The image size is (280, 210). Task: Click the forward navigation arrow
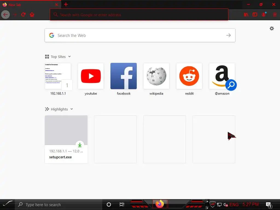click(x=15, y=15)
